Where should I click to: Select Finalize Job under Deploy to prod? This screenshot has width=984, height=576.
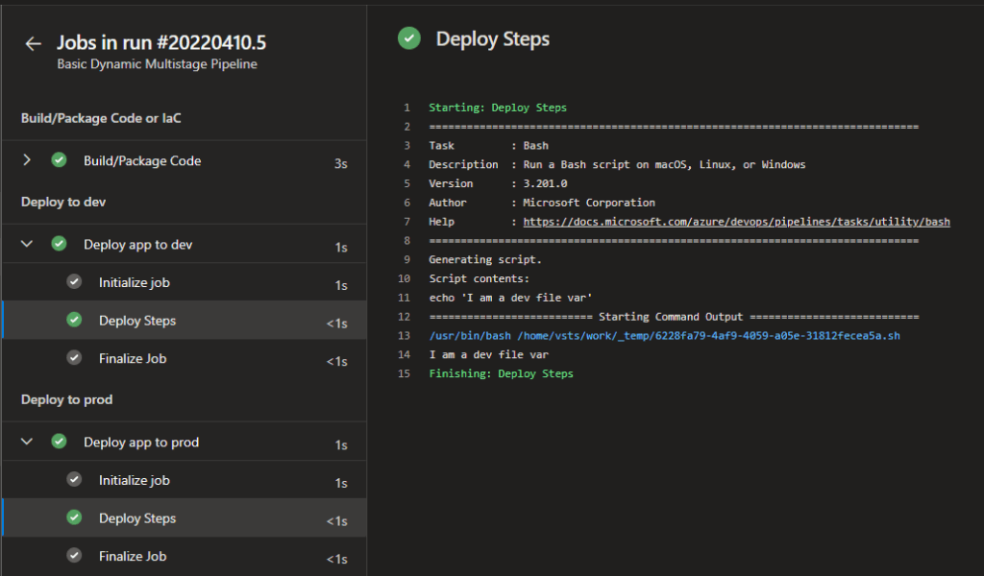point(133,556)
